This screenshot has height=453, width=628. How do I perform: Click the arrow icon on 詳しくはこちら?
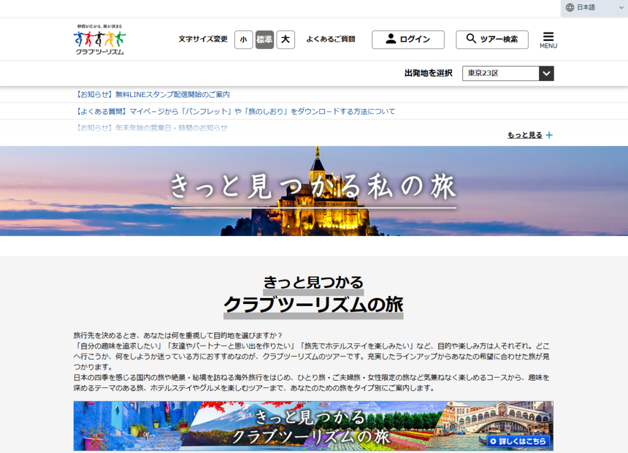coord(493,441)
